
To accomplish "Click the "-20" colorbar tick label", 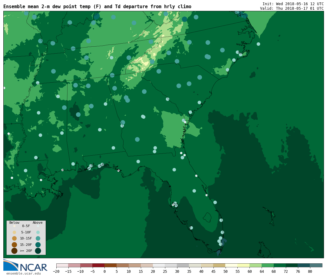I will click(56, 271).
